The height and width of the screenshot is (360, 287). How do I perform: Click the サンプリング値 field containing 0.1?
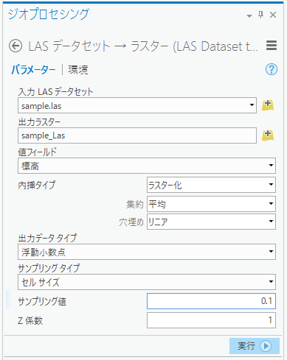(211, 301)
